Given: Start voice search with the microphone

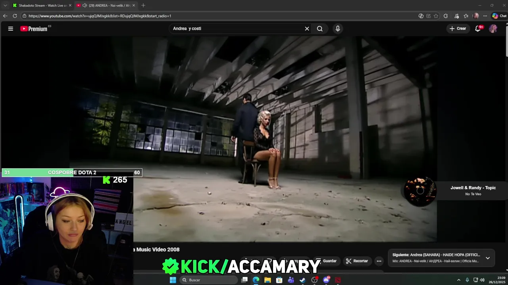Looking at the screenshot, I should 338,28.
